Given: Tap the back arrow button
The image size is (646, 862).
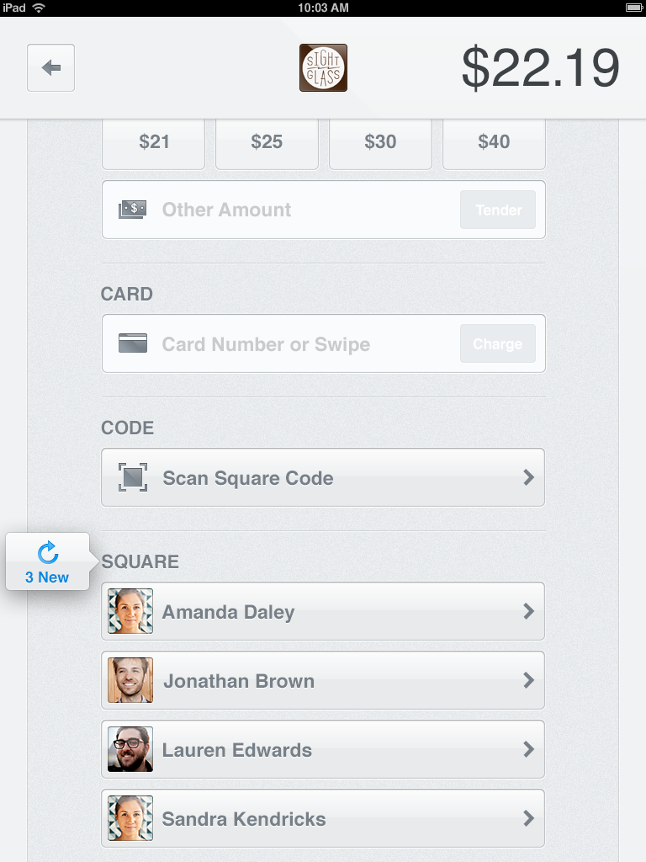Looking at the screenshot, I should [50, 67].
